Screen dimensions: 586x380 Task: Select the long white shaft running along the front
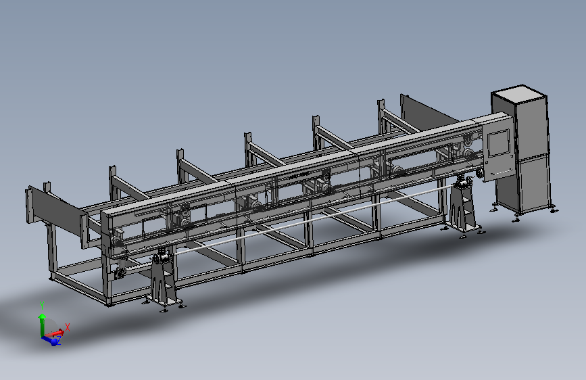click(x=312, y=221)
